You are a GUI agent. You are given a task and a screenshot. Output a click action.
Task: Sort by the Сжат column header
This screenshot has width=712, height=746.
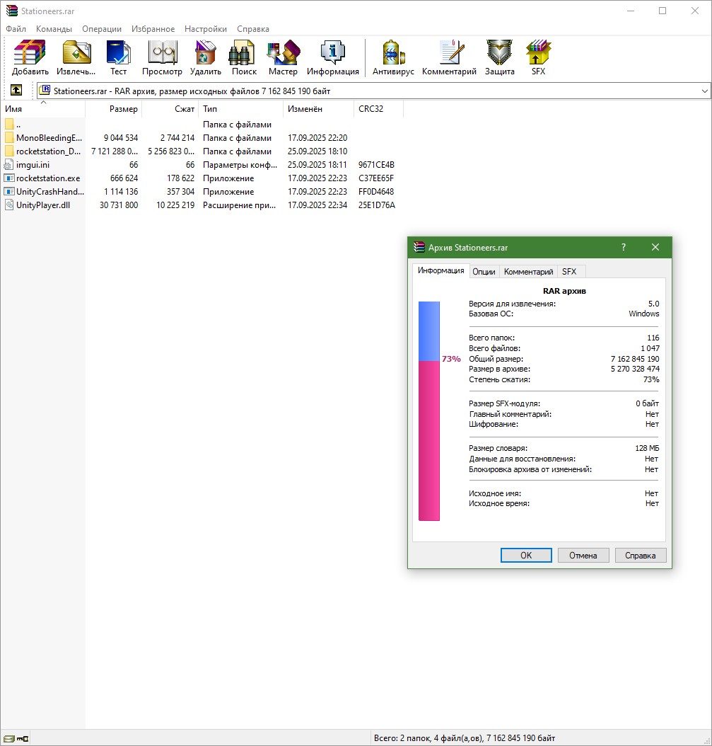tap(170, 109)
